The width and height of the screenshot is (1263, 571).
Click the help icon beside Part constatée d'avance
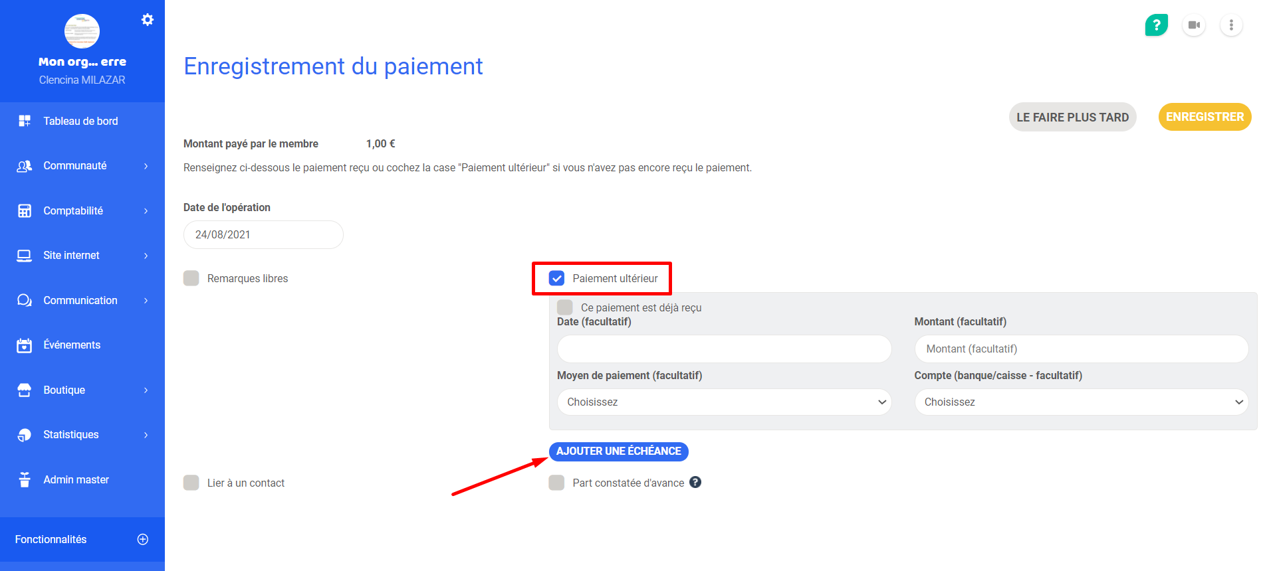click(695, 482)
